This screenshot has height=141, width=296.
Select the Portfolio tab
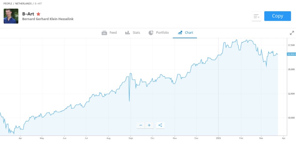point(159,33)
